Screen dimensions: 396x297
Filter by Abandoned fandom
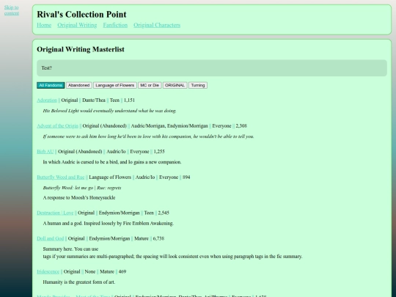pos(78,85)
